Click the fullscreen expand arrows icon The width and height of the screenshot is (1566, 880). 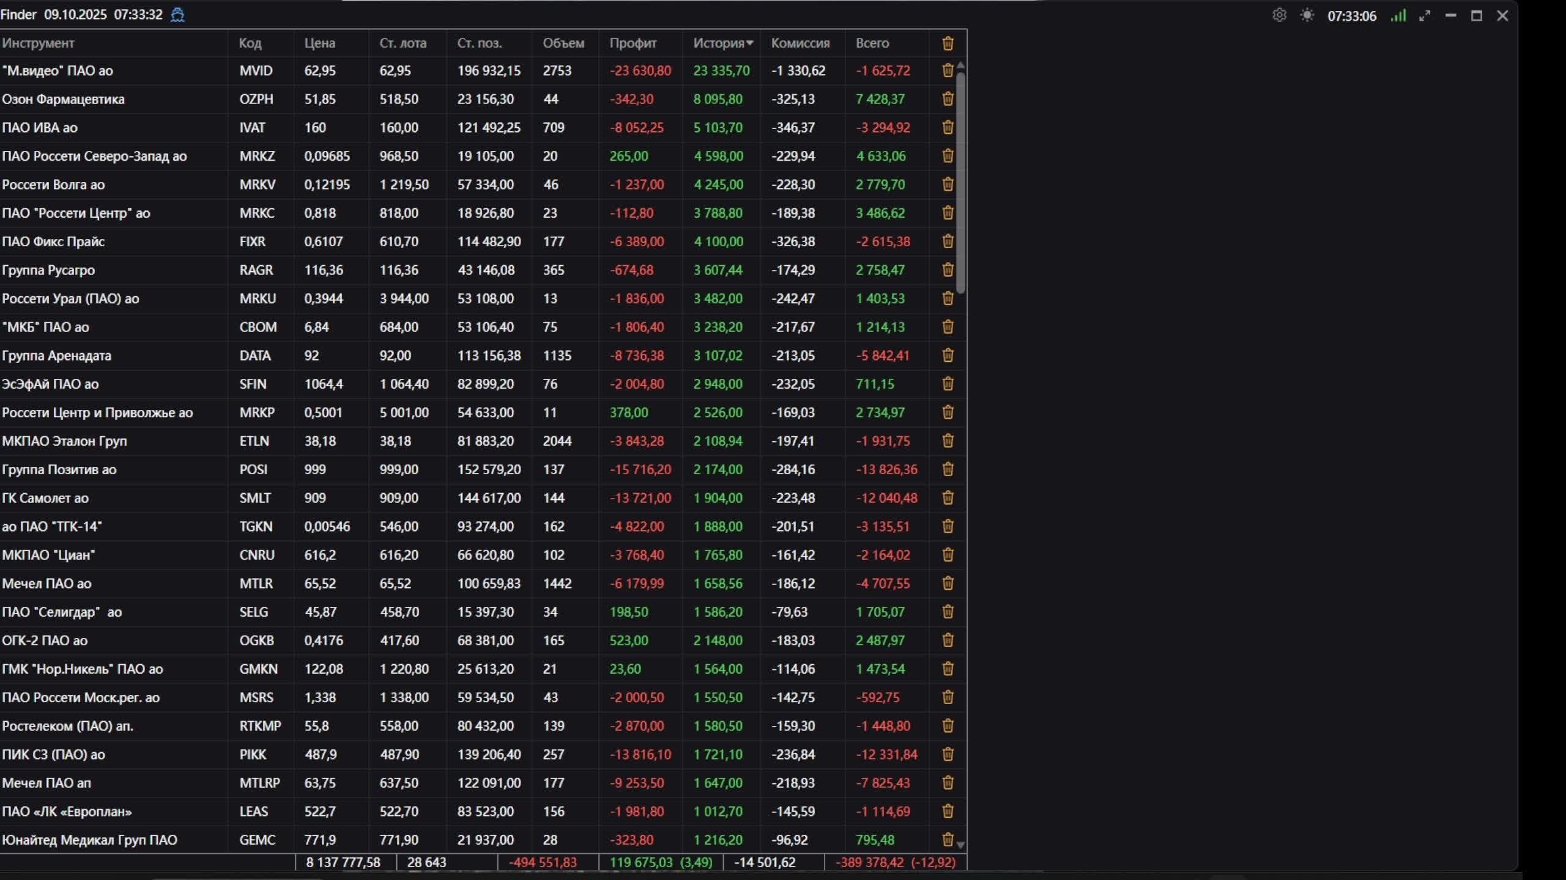coord(1425,16)
